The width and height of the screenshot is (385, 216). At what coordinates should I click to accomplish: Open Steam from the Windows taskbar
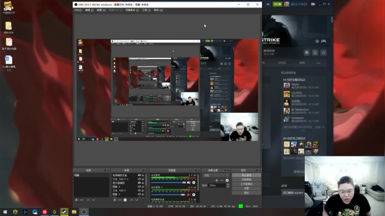(x=64, y=212)
